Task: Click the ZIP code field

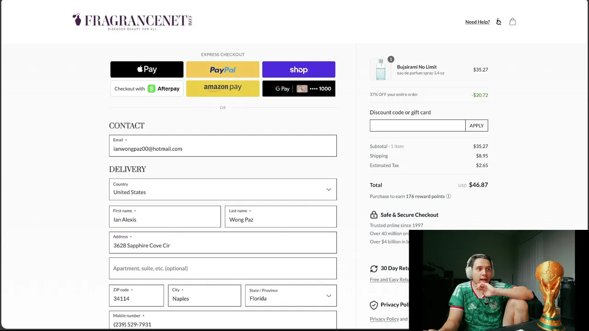Action: (x=136, y=296)
